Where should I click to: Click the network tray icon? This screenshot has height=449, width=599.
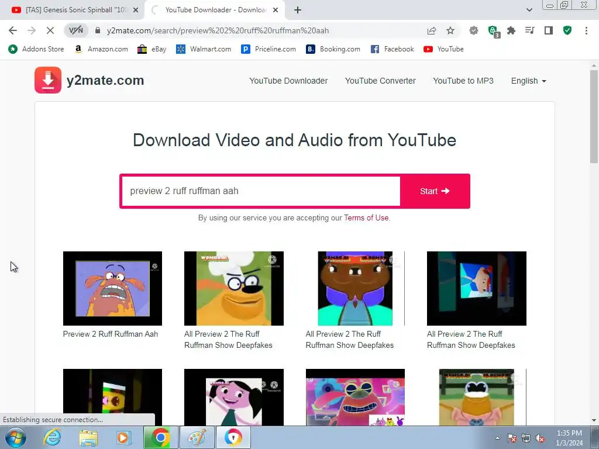526,438
